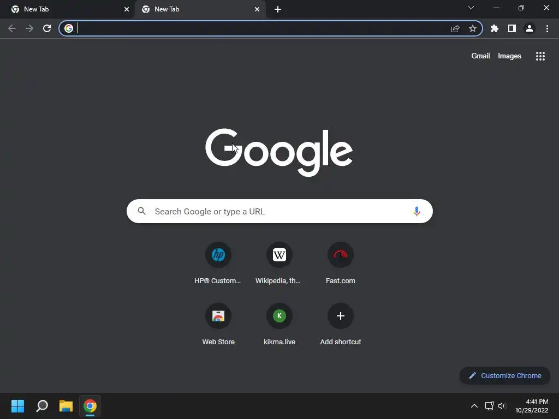
Task: Open the Web Store shortcut
Action: (x=218, y=324)
